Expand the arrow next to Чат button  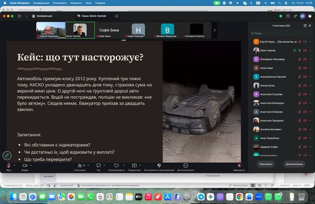point(105,165)
